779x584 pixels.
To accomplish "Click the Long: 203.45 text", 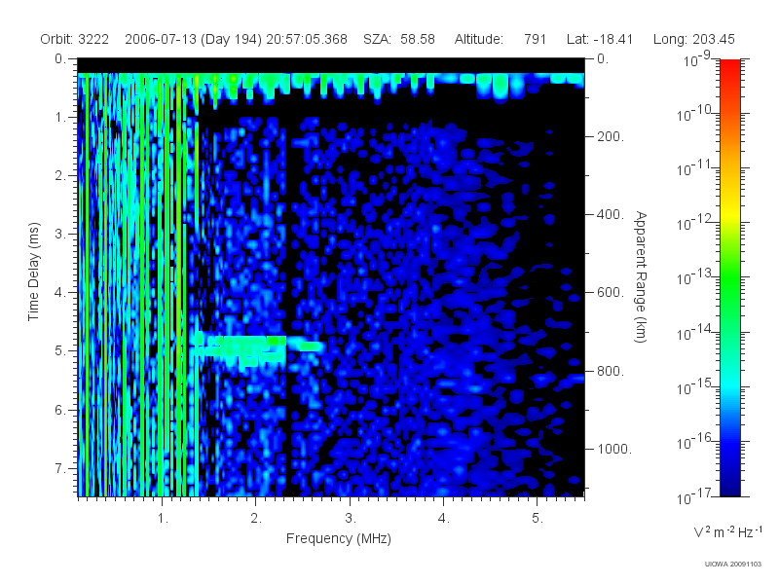I will click(693, 39).
